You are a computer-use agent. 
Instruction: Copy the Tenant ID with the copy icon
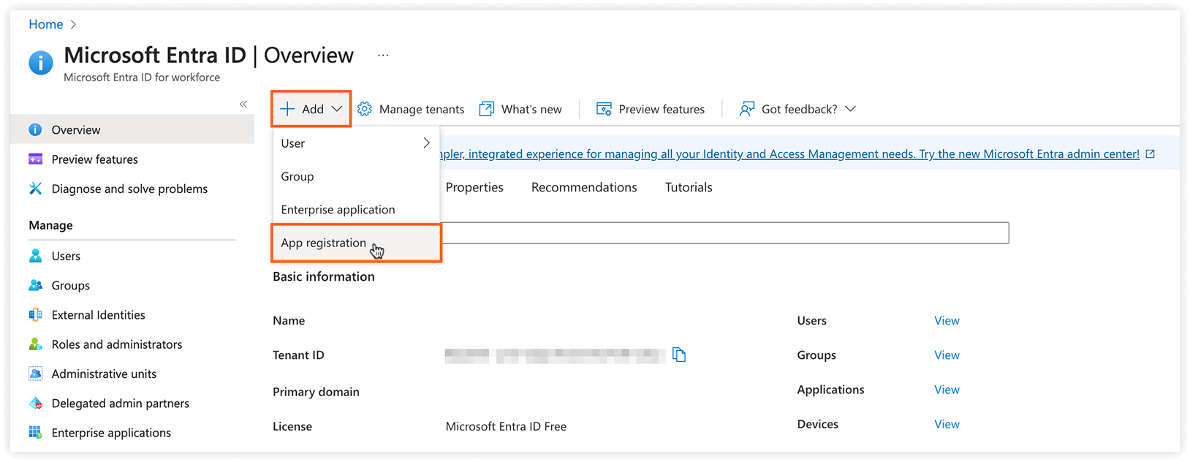click(x=679, y=355)
